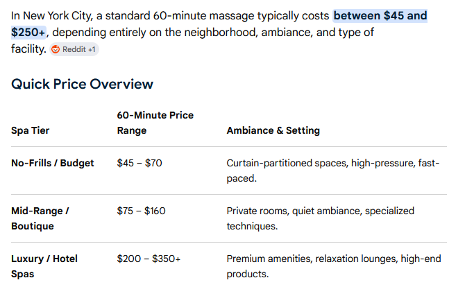
Task: Open the Reddit +1 source chip
Action: point(74,49)
